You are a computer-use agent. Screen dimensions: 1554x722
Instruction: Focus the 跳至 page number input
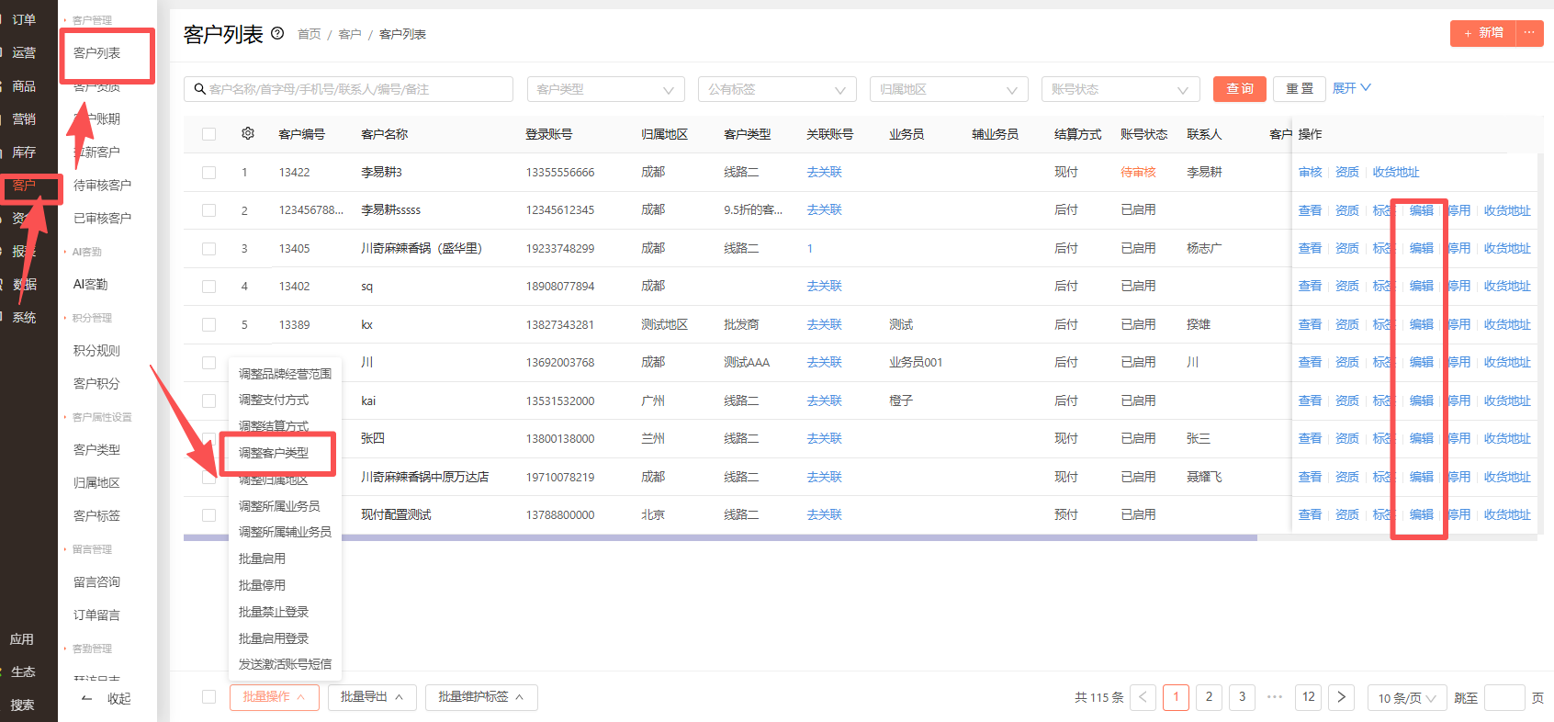[1504, 698]
